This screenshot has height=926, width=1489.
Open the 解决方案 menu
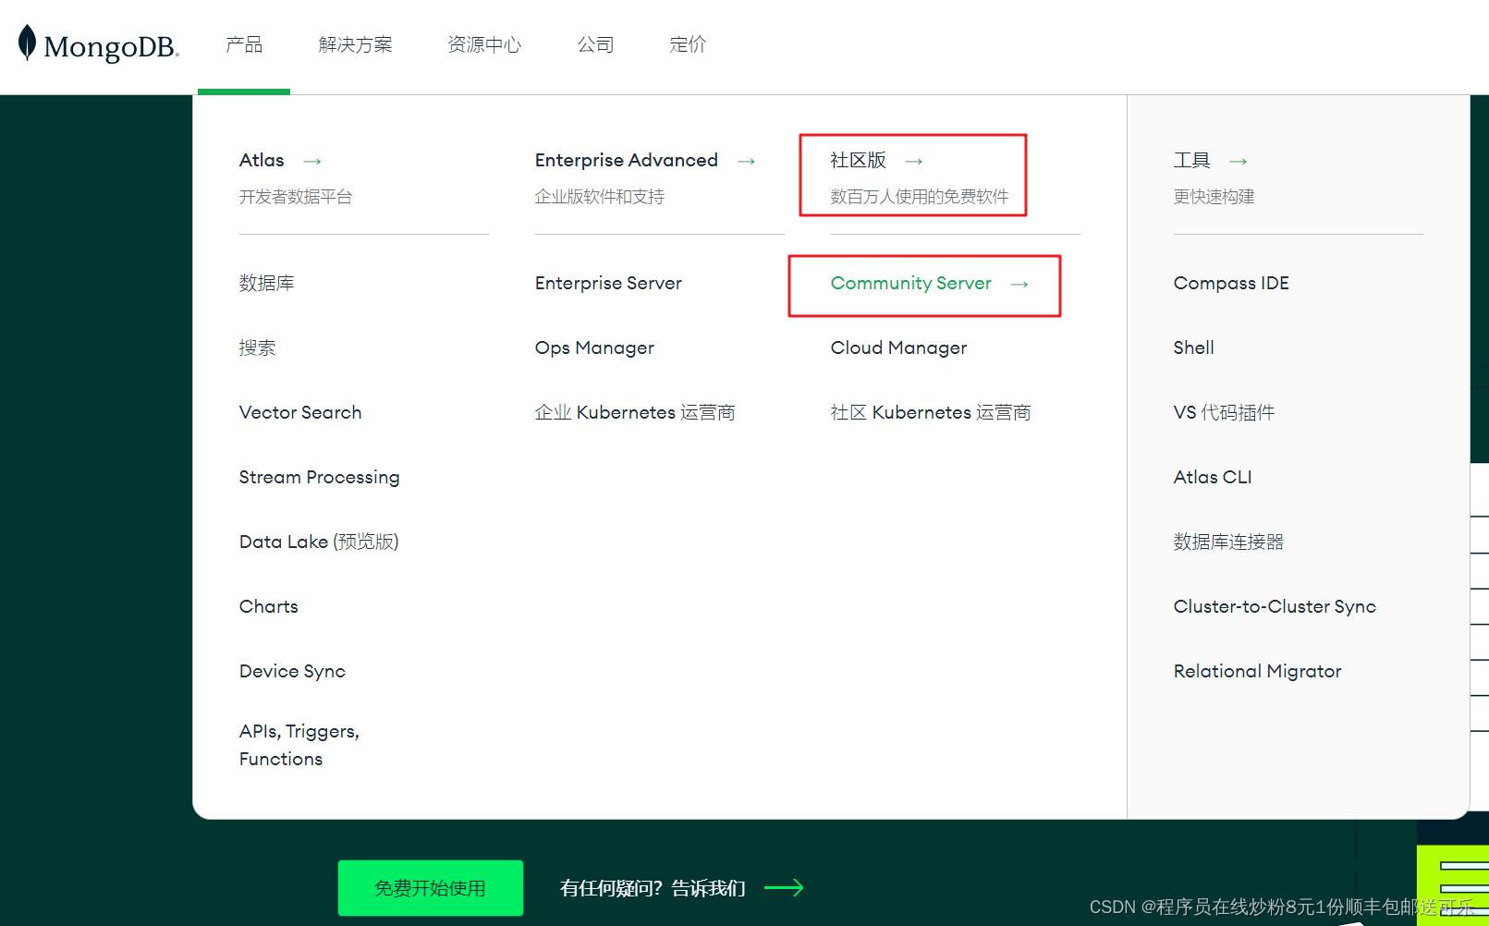(x=355, y=44)
